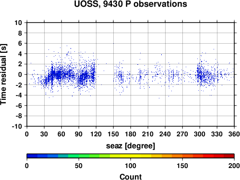The image size is (240, 180).
Task: Click the yellow section of the colorbar
Action: tap(131, 156)
